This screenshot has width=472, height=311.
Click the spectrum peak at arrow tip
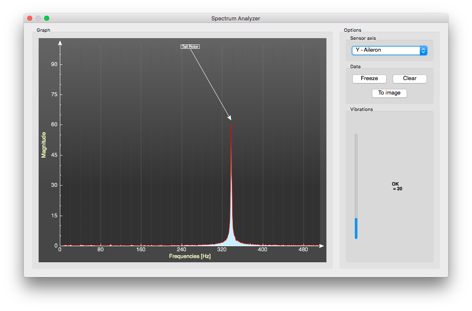[231, 123]
